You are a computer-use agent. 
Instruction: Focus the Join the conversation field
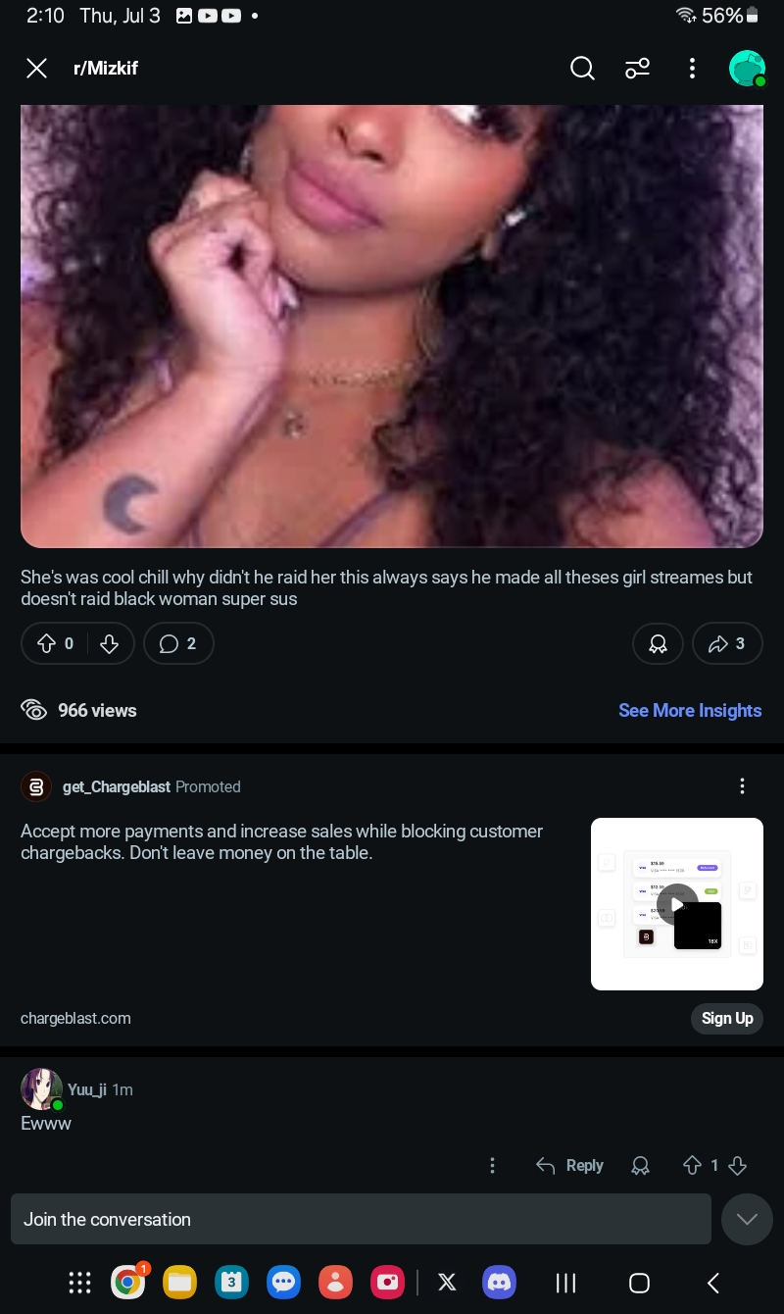coord(361,1219)
